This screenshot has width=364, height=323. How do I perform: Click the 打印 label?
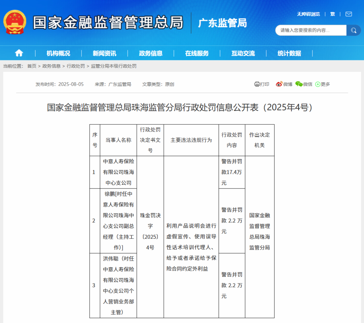click(x=265, y=84)
